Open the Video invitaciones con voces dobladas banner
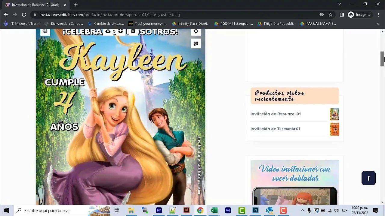The image size is (385, 216). click(x=294, y=182)
